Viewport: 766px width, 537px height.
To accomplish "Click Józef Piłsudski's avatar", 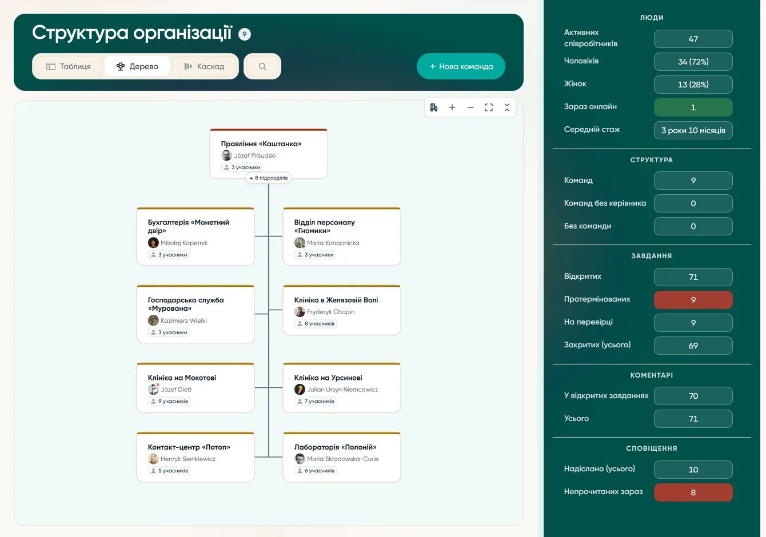I will tap(226, 155).
